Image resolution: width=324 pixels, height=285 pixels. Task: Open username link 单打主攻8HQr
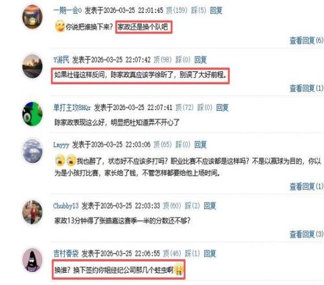pyautogui.click(x=72, y=108)
